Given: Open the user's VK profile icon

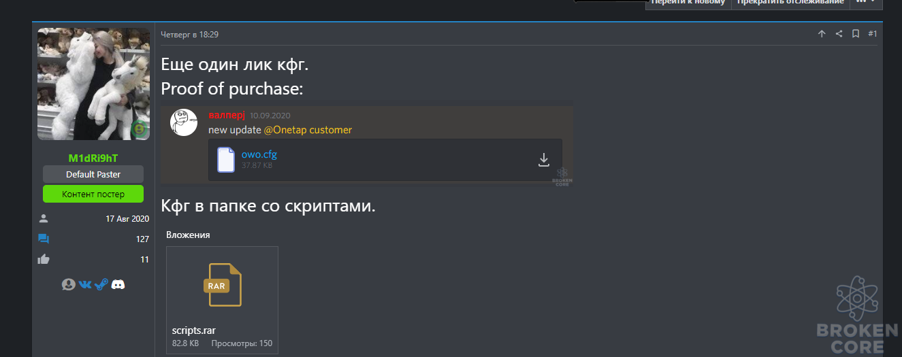Looking at the screenshot, I should point(85,284).
